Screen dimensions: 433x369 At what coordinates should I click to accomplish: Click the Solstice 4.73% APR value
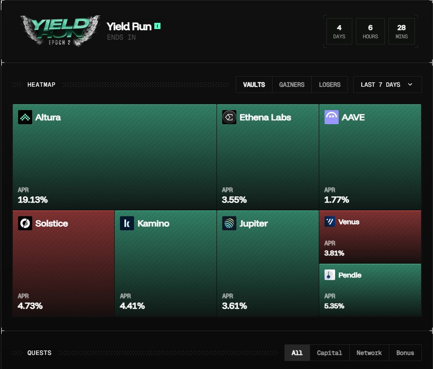pos(30,306)
